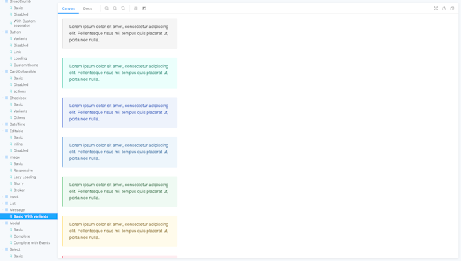
Task: Click the bookmark icon beside Broken story
Action: click(x=10, y=190)
